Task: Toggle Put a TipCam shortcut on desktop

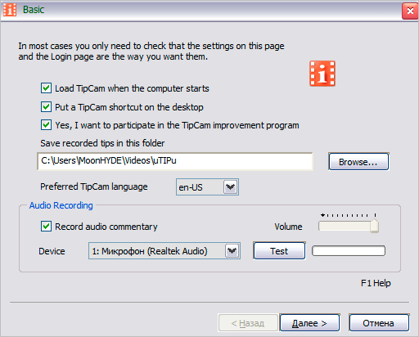Action: (x=46, y=107)
